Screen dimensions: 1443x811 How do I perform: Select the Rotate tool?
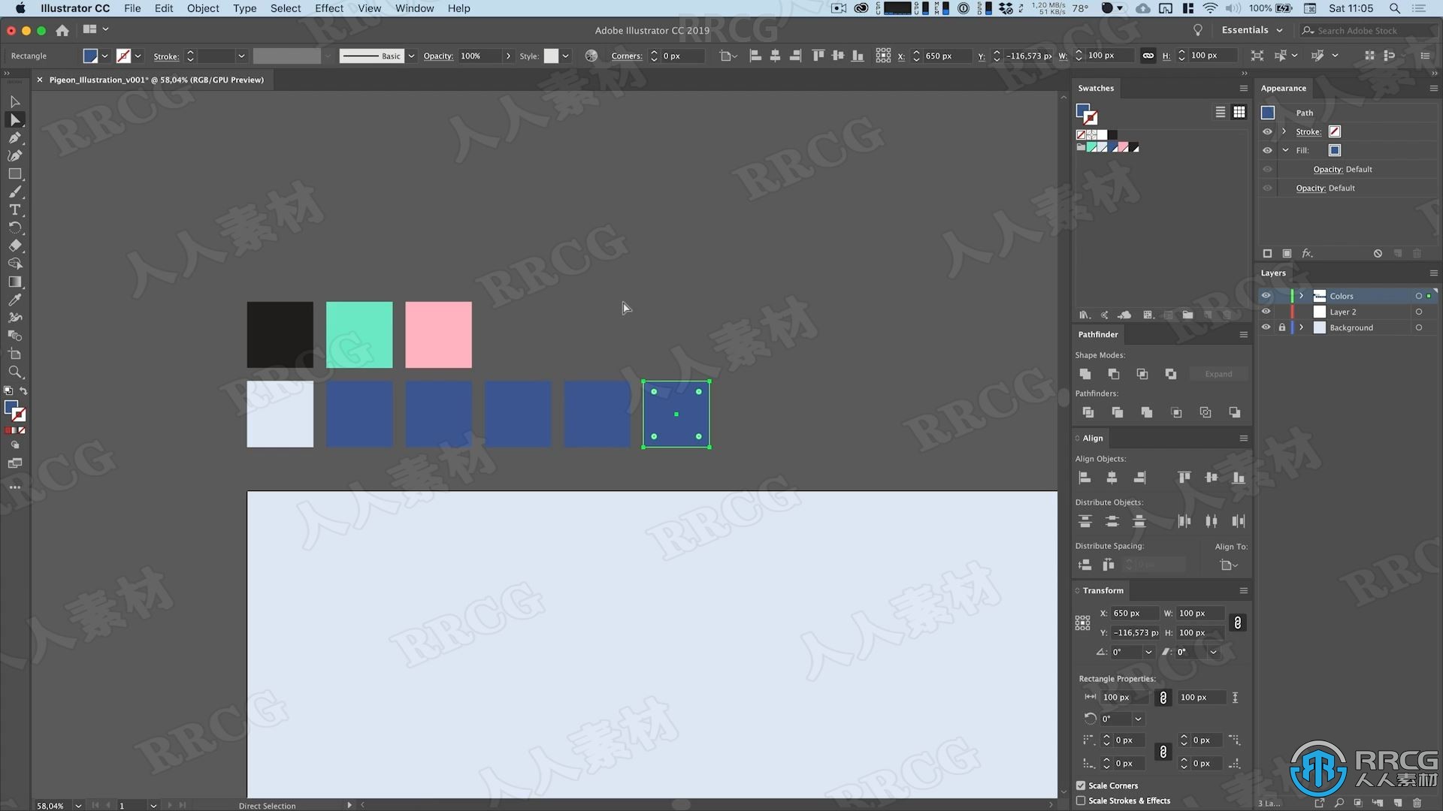click(15, 228)
